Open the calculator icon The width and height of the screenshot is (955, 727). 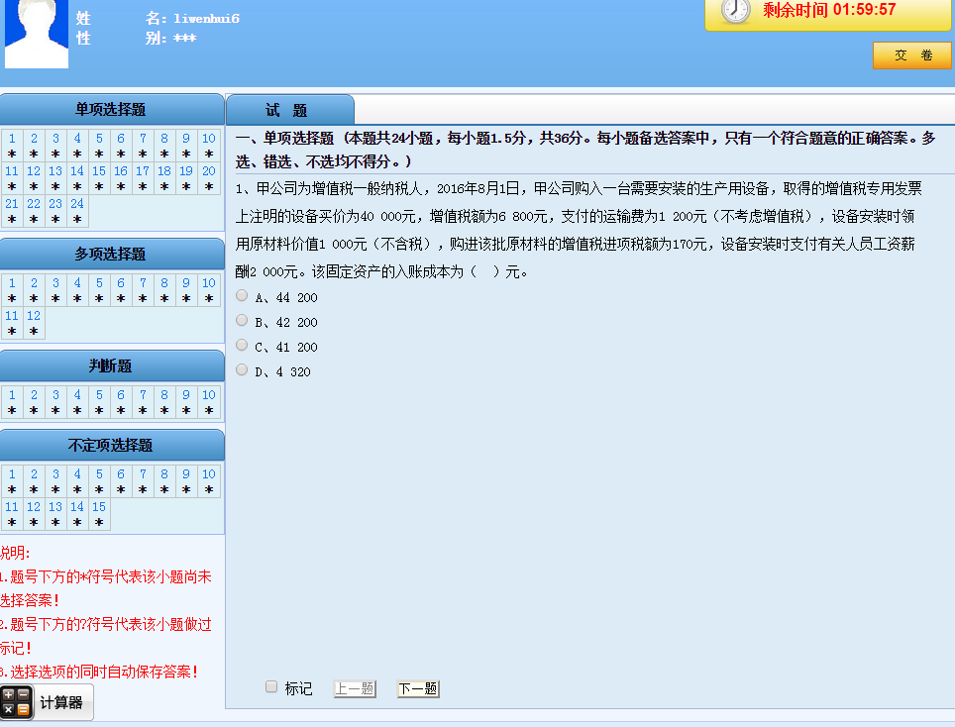coord(17,702)
